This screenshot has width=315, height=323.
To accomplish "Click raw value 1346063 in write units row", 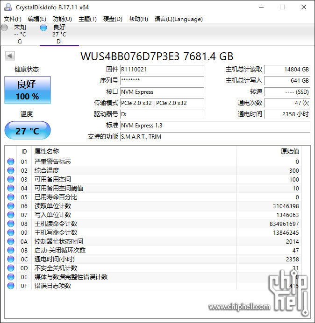I will (287, 215).
